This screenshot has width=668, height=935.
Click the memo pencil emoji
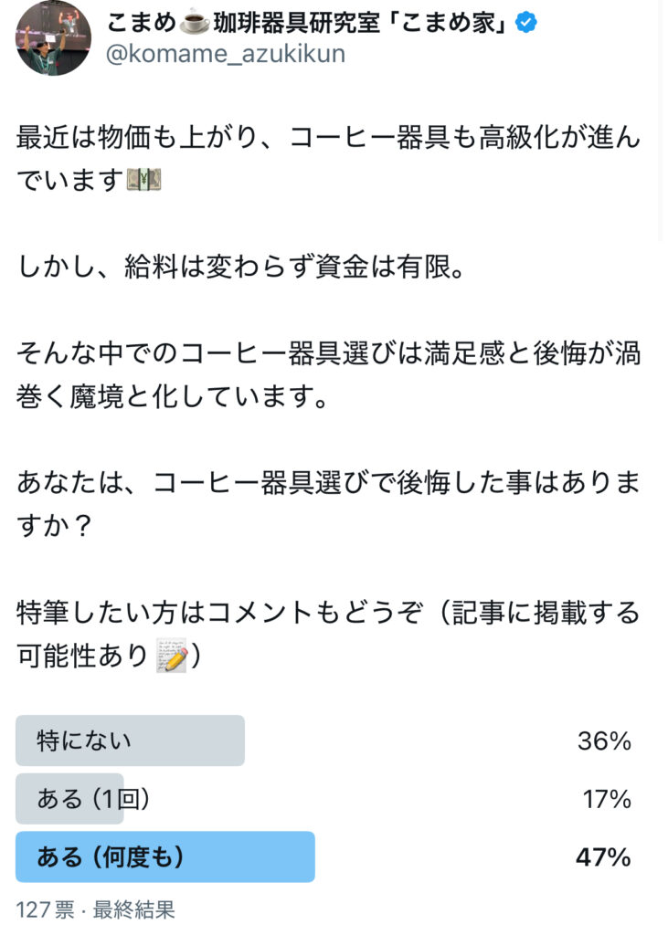click(x=172, y=656)
